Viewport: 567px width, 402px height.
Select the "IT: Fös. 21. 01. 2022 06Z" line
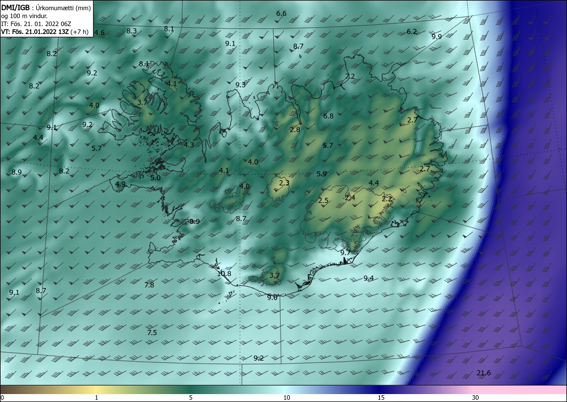coord(36,24)
